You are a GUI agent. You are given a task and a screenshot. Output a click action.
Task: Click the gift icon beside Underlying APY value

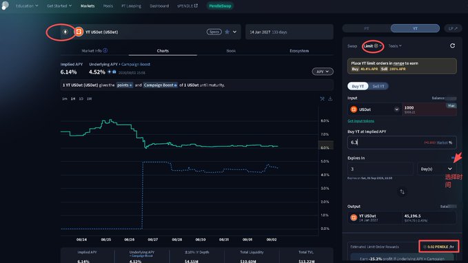click(114, 72)
